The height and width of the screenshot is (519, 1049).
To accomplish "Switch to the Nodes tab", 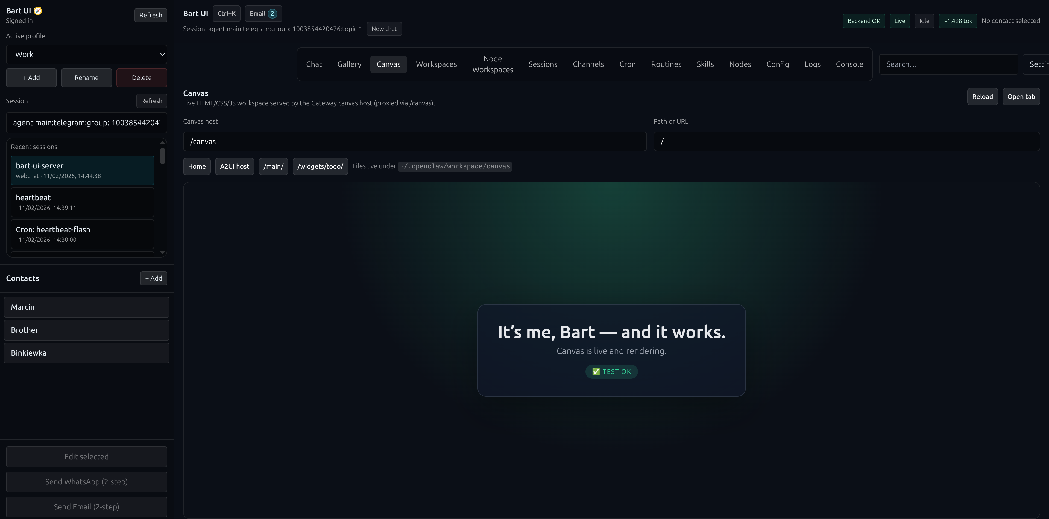I will 740,64.
